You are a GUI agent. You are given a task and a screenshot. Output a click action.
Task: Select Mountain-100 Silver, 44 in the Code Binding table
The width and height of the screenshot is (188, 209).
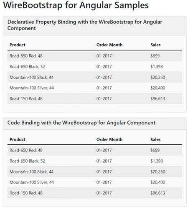[95, 182]
